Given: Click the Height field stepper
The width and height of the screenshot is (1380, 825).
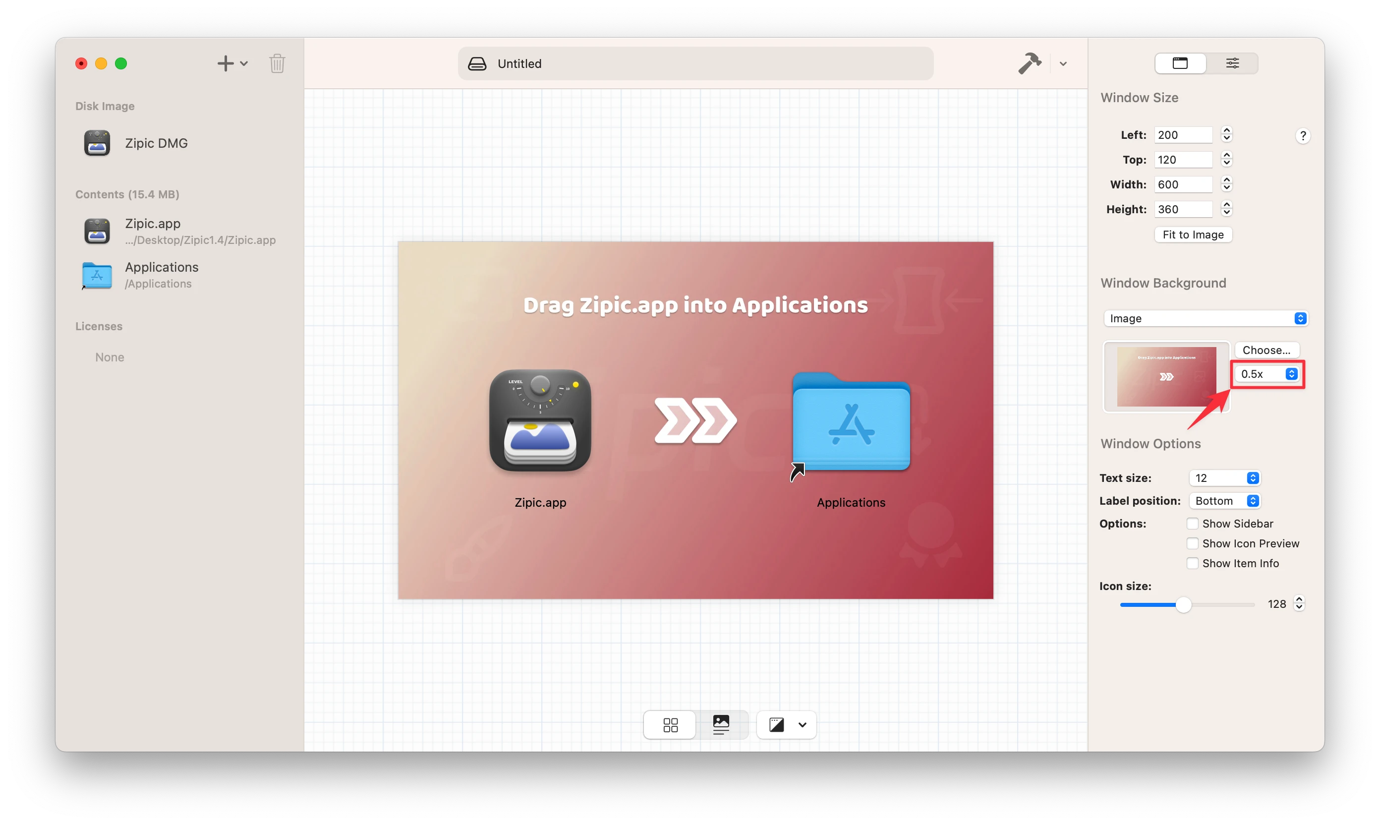Looking at the screenshot, I should (x=1226, y=209).
